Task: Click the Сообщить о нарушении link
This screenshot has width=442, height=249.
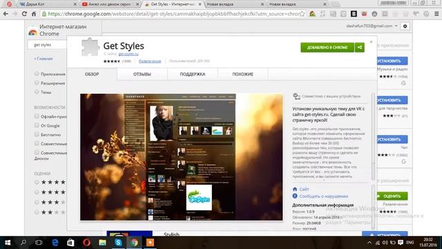Action: pos(324,196)
